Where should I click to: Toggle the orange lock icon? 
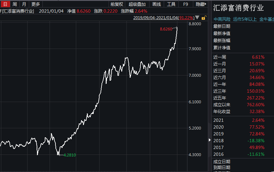pyautogui.click(x=204, y=17)
